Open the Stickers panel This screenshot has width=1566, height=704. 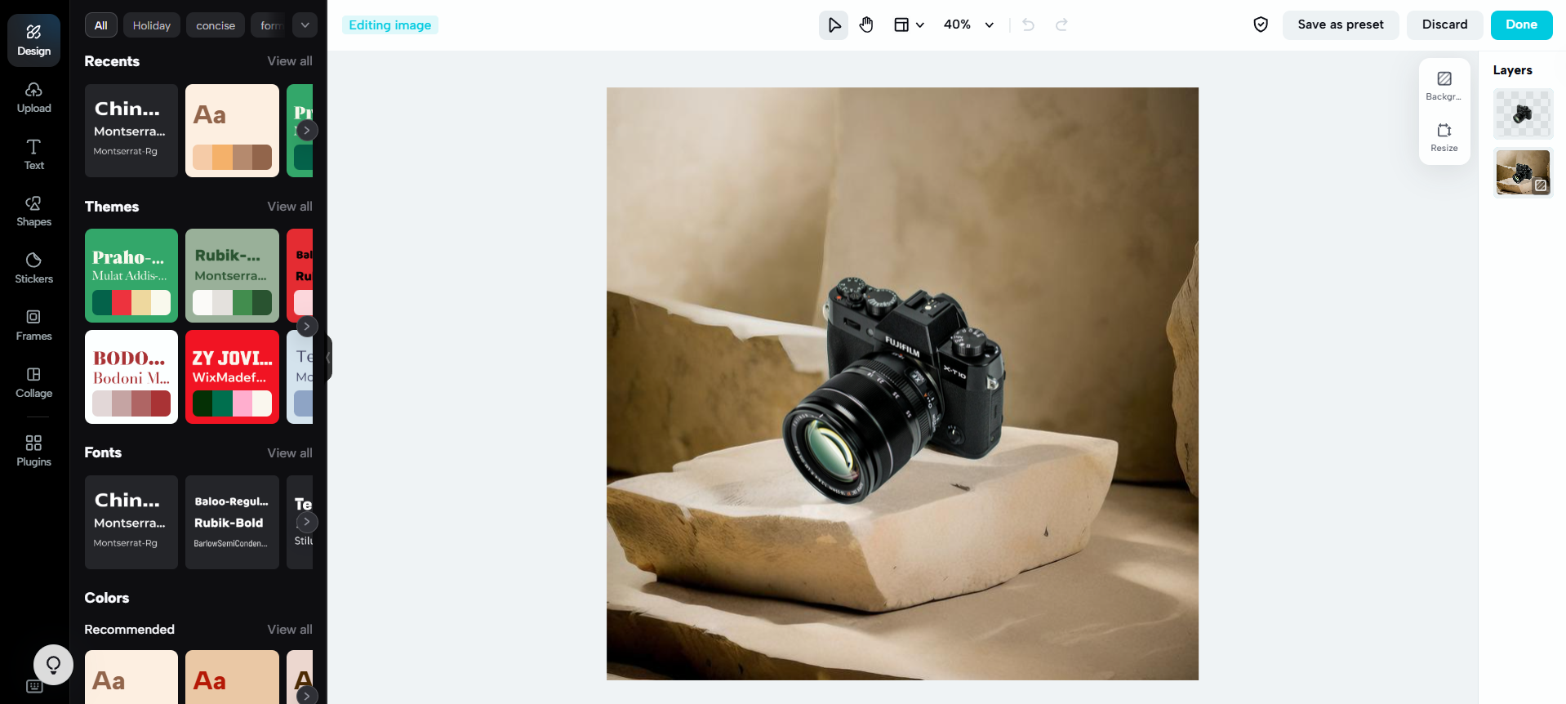(x=33, y=268)
